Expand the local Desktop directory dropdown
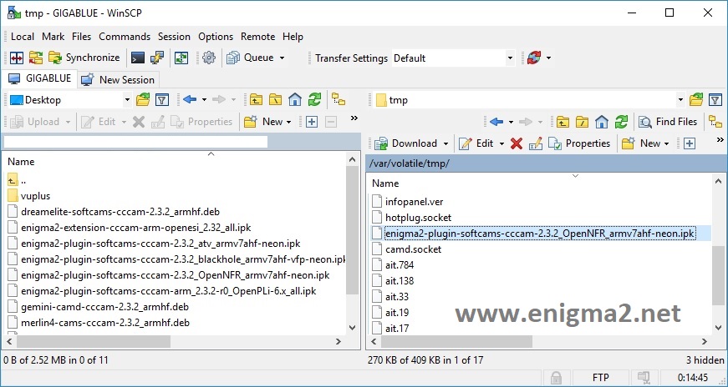Viewport: 728px width, 387px height. [x=127, y=99]
